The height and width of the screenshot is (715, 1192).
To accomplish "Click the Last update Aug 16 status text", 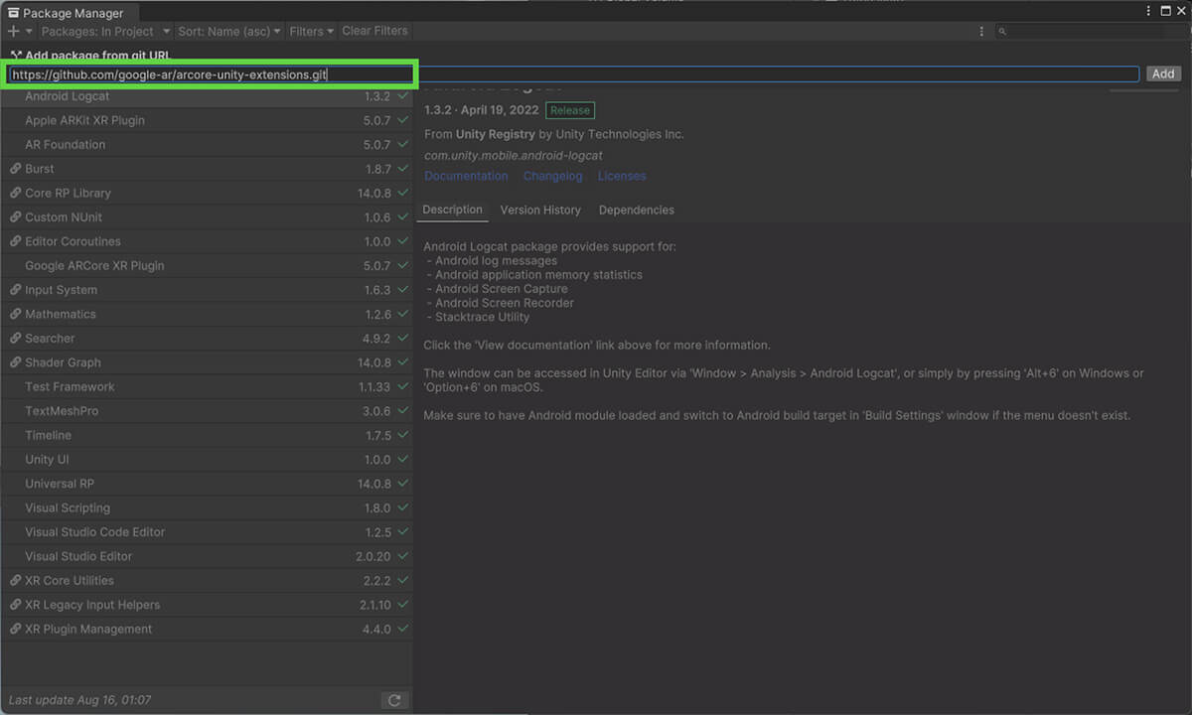I will click(x=79, y=700).
